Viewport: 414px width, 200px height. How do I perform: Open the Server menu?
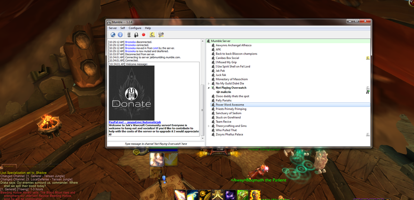[113, 28]
